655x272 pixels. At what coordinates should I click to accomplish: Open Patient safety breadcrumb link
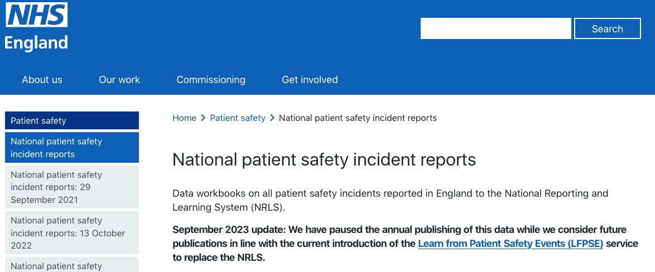pyautogui.click(x=238, y=118)
